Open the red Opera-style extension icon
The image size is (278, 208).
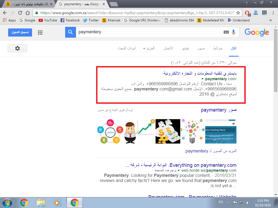[248, 13]
